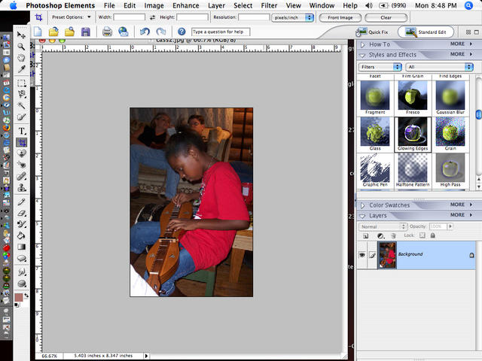Open the All filter subset dropdown
The width and height of the screenshot is (482, 361).
tap(439, 67)
